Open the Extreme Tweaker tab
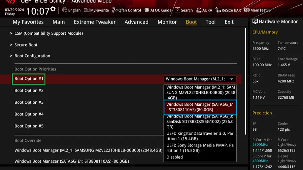This screenshot has height=170, width=303. (95, 22)
